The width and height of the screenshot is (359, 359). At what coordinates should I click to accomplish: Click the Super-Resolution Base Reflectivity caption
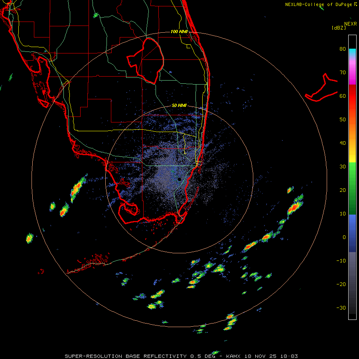coord(181,356)
